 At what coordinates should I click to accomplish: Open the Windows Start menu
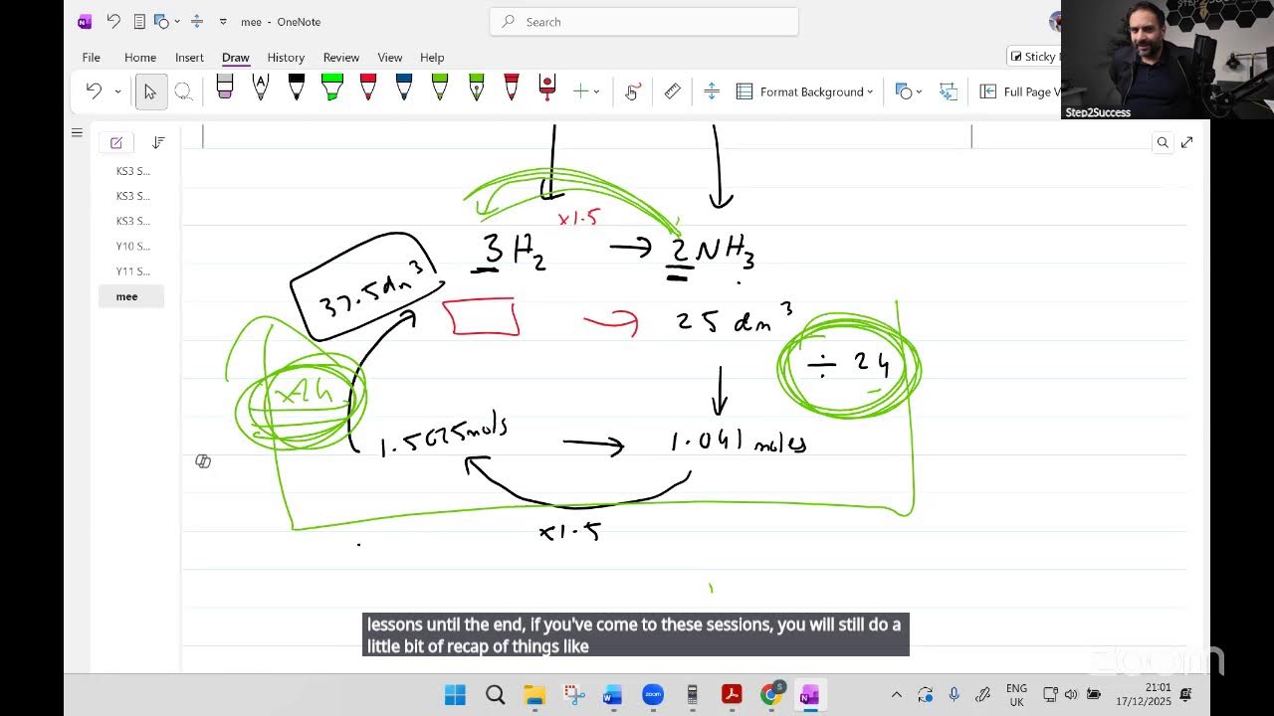(455, 694)
